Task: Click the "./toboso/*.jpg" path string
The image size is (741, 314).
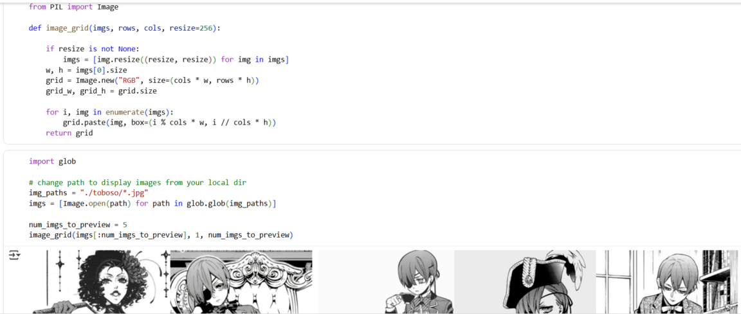Action: [114, 193]
